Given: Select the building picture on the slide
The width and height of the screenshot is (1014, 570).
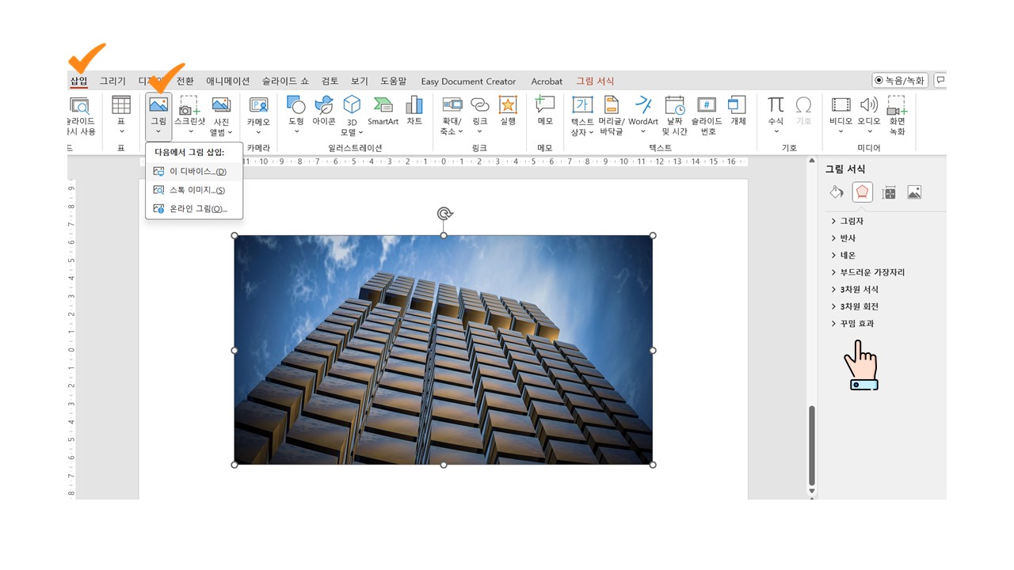Looking at the screenshot, I should [444, 350].
